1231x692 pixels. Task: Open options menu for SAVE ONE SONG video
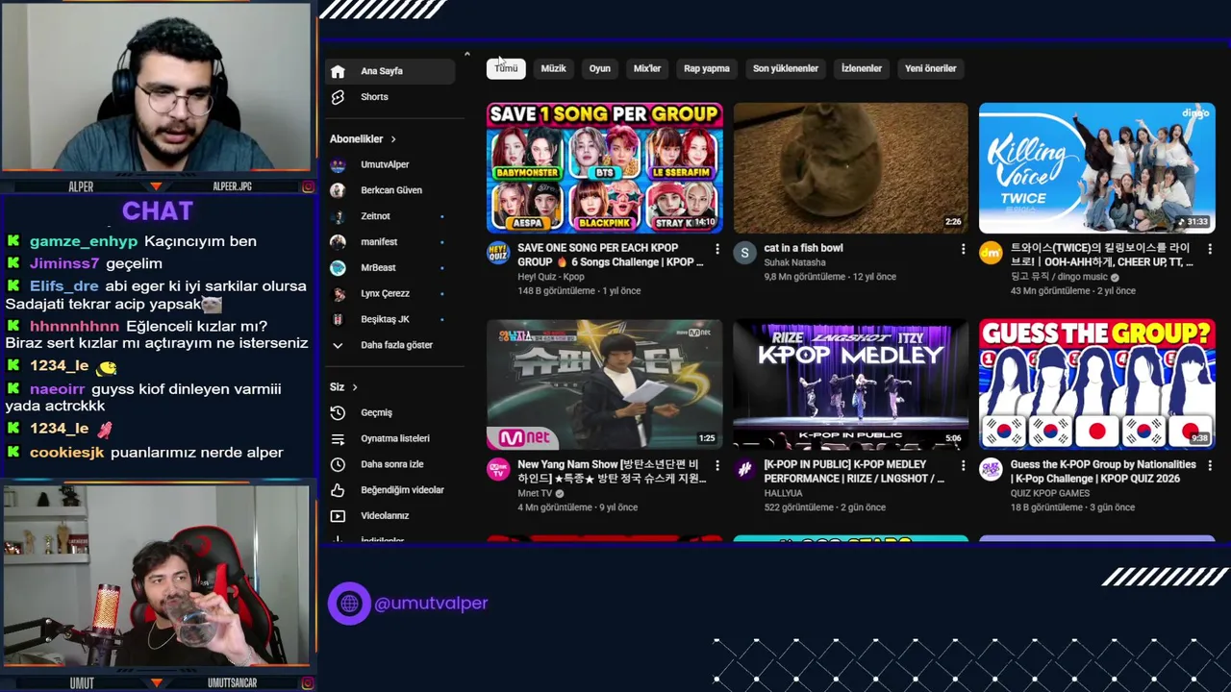coord(716,249)
